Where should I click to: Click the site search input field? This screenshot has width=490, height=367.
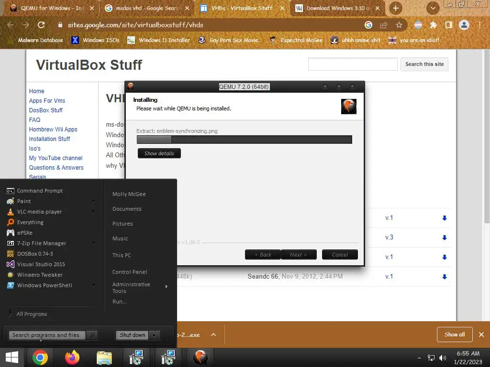pos(353,65)
